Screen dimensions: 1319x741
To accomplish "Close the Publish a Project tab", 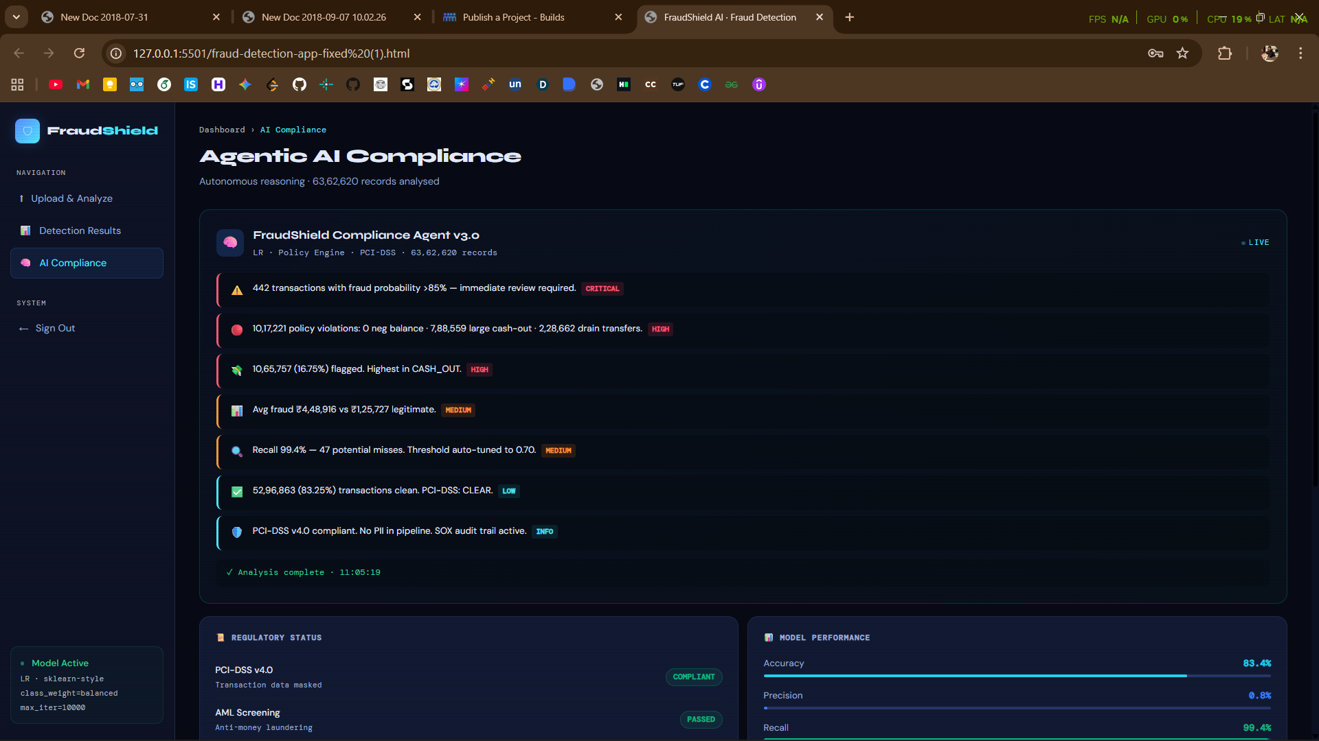I will pos(618,17).
